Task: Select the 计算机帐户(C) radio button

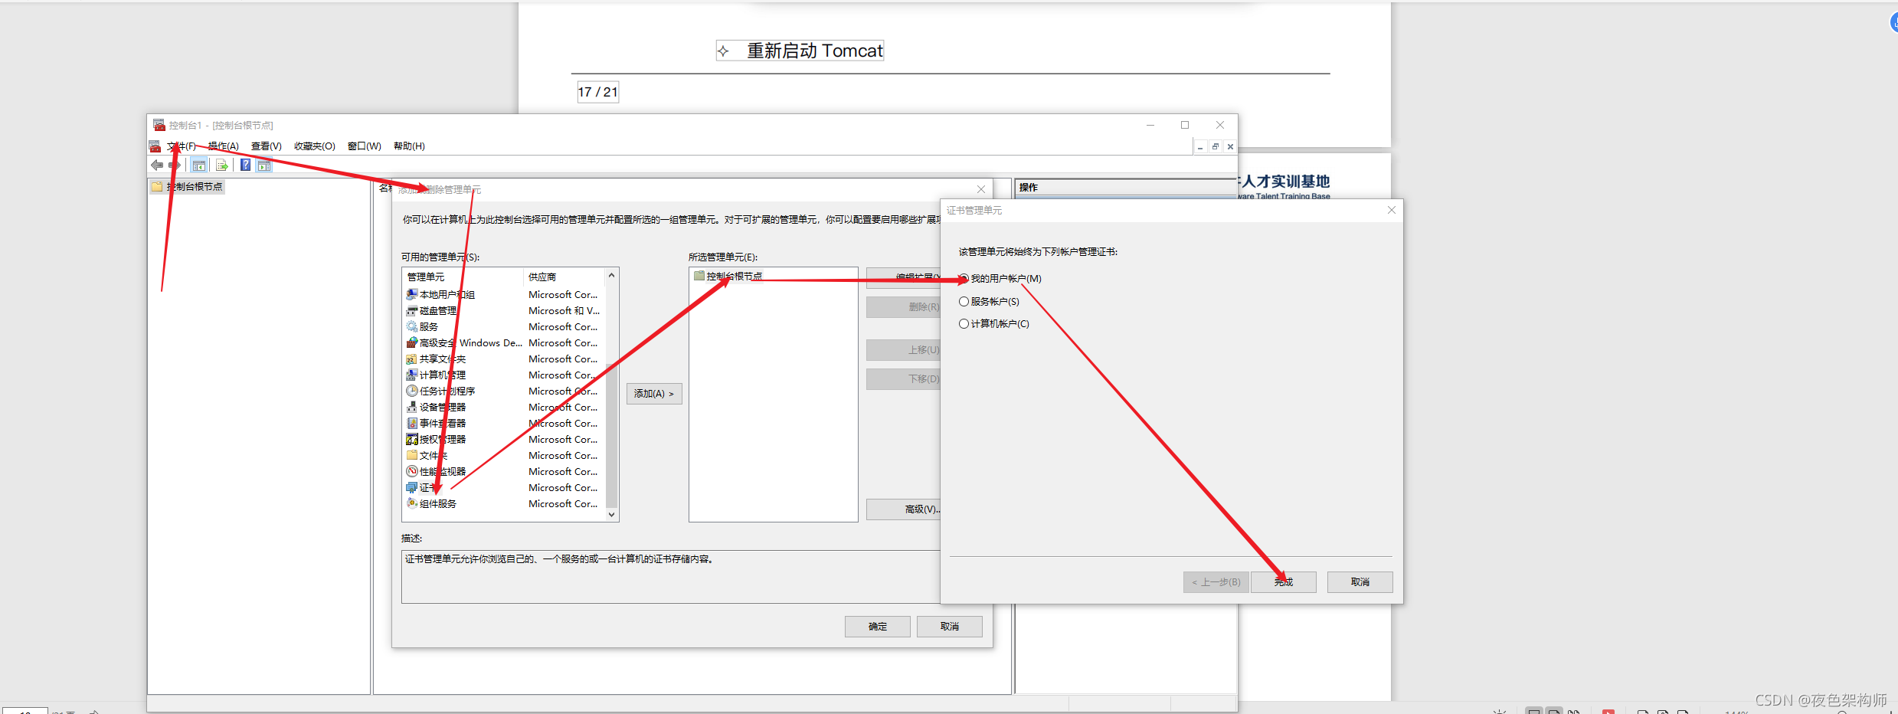Action: 964,323
